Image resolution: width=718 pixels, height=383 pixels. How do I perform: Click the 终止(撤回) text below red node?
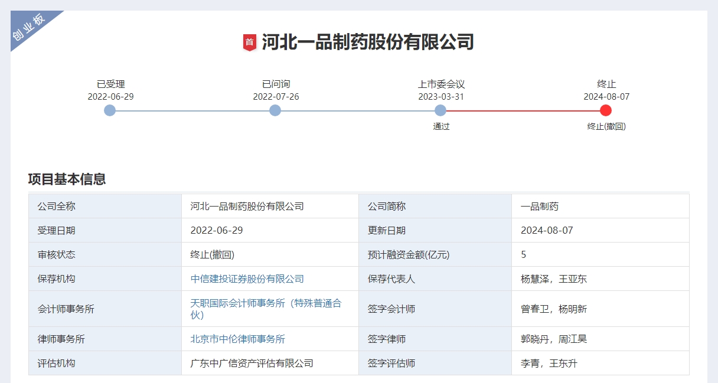(x=606, y=126)
